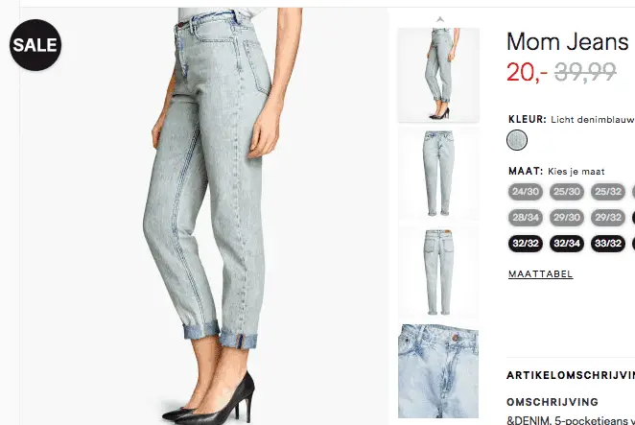Choose available size 32/34
The width and height of the screenshot is (635, 425).
click(x=567, y=244)
